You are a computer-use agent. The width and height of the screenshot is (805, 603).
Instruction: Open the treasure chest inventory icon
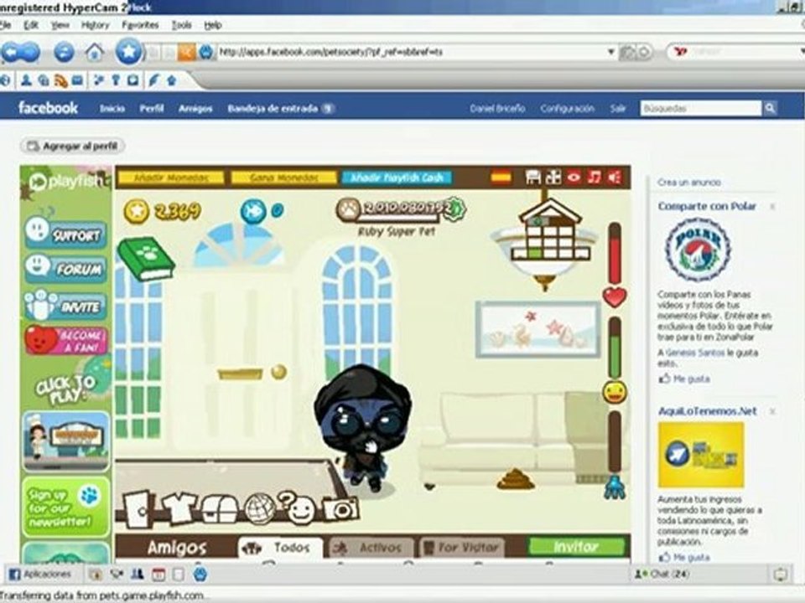219,509
